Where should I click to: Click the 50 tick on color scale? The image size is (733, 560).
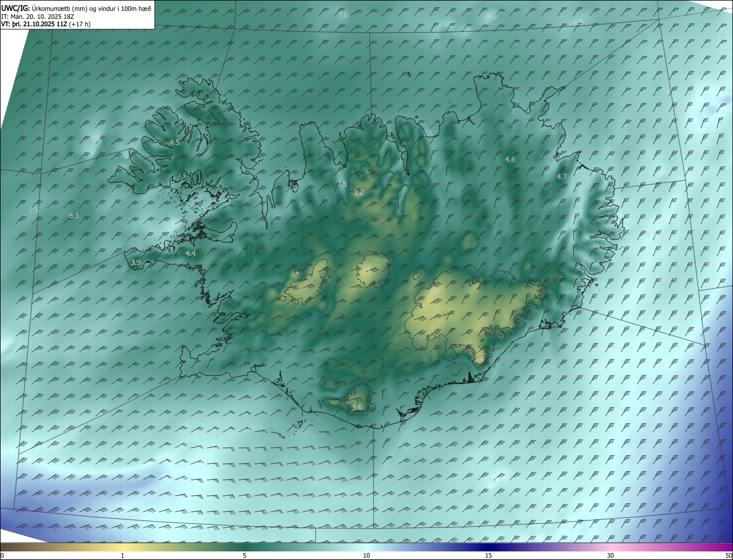[x=728, y=556]
